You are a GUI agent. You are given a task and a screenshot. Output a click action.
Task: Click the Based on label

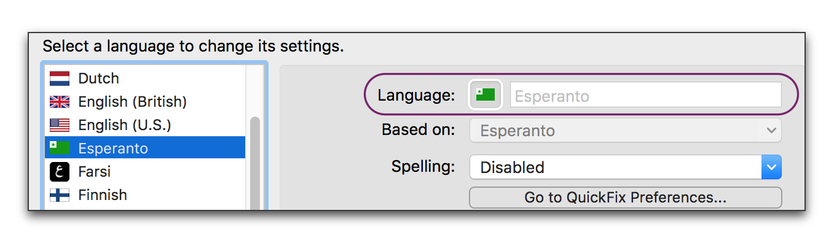pos(419,130)
